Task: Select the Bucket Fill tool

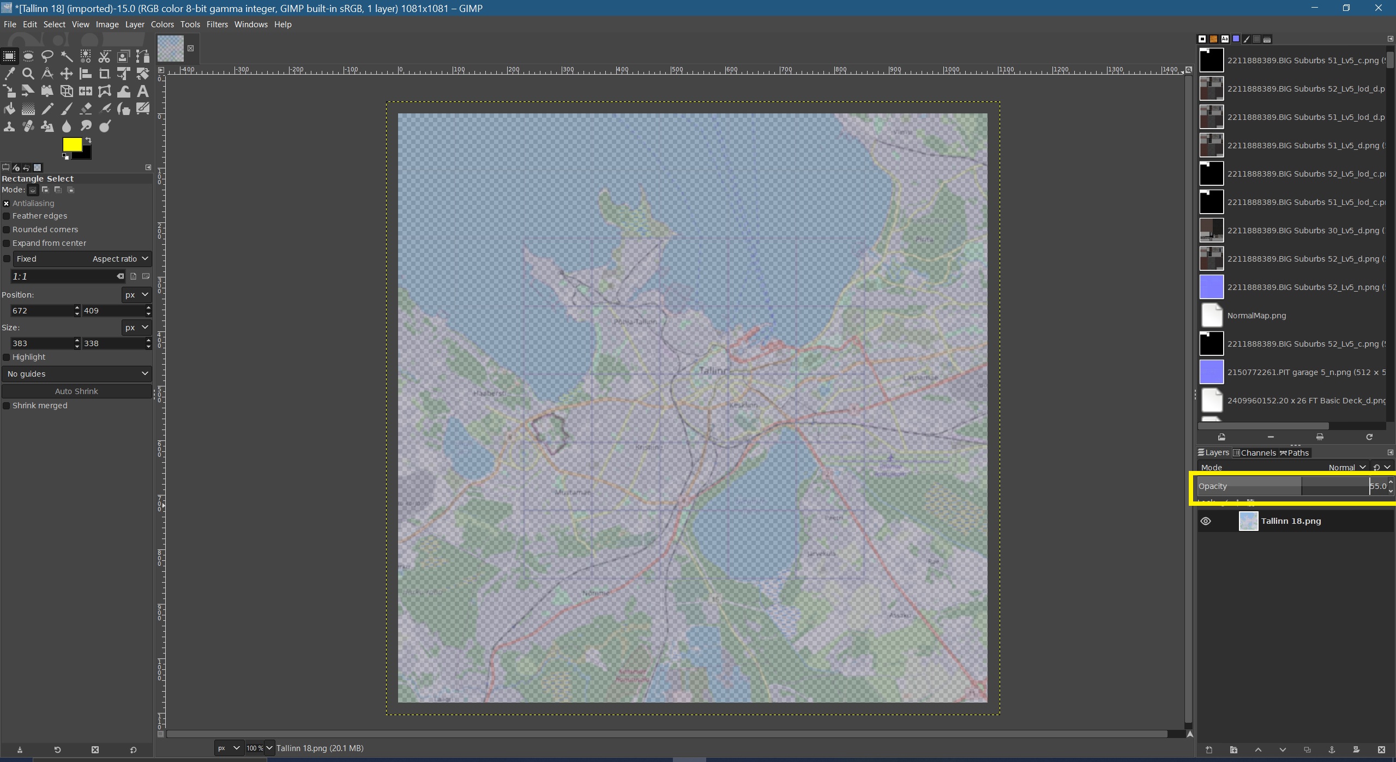Action: pyautogui.click(x=9, y=109)
